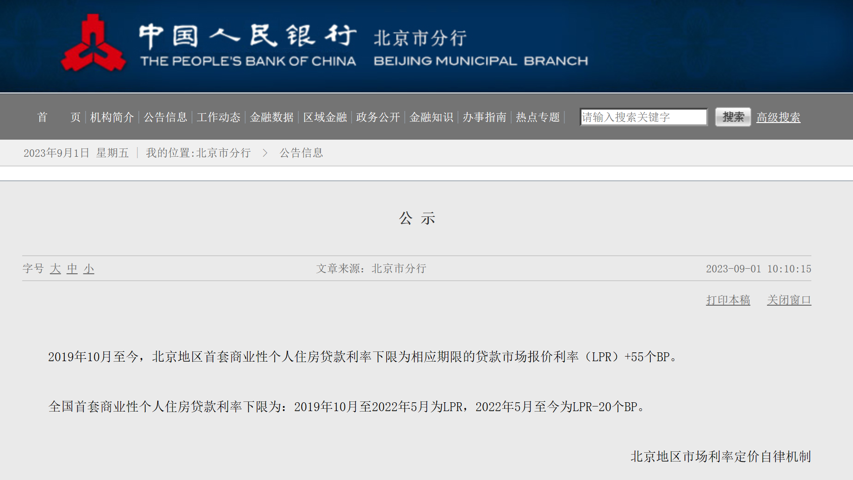Click the signature 北京地区市场利率定价自律机制
Image resolution: width=853 pixels, height=480 pixels.
721,457
